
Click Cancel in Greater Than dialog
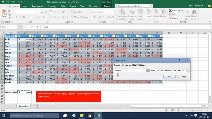tap(183, 77)
